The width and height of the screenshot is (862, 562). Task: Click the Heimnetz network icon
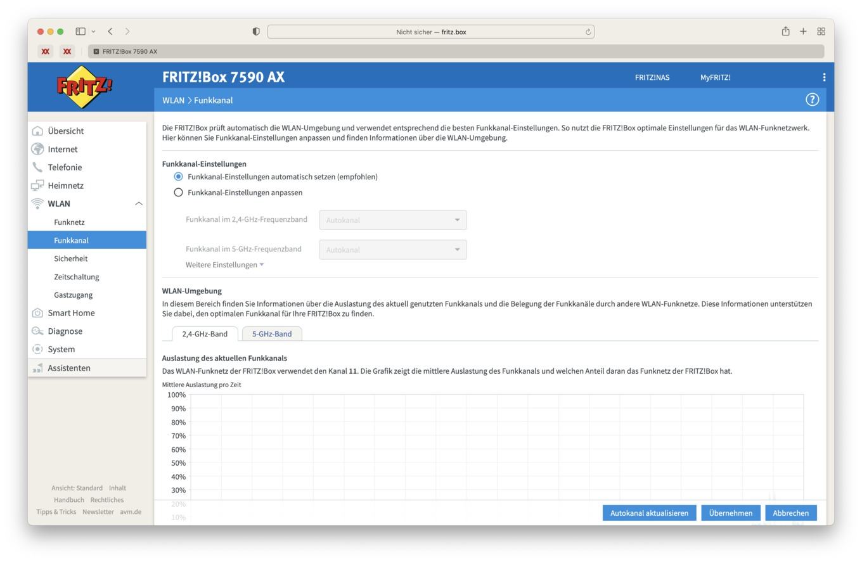tap(37, 186)
